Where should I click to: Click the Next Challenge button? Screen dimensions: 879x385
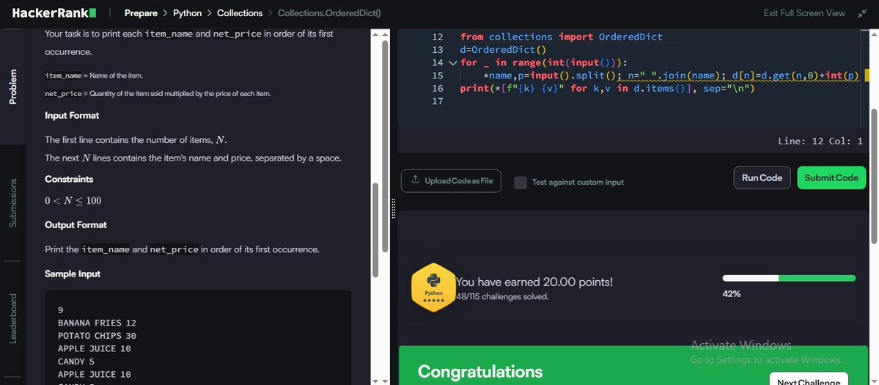(x=809, y=379)
